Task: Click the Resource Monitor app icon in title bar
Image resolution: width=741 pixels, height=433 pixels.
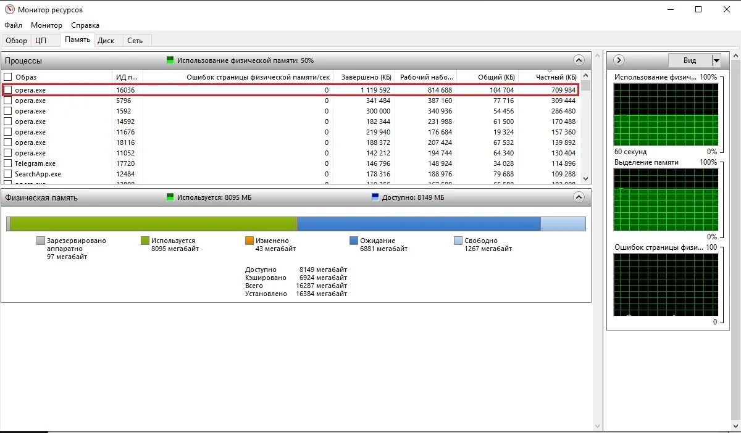Action: 9,9
